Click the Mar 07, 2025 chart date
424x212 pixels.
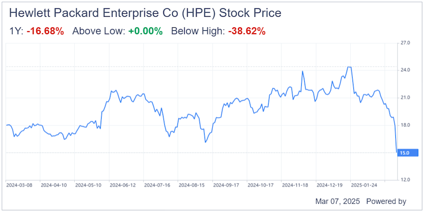point(338,201)
